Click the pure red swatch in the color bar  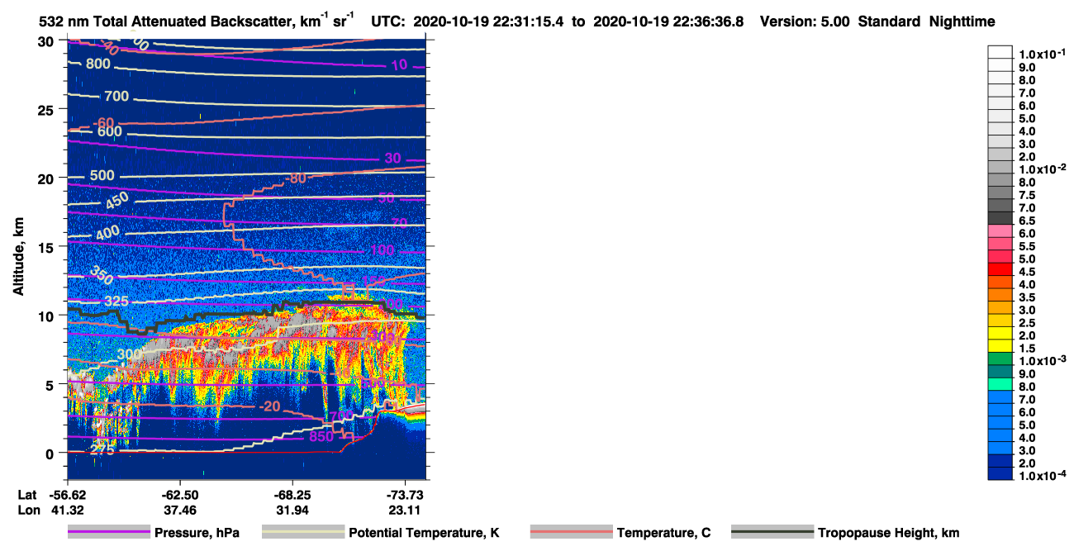click(x=1000, y=268)
